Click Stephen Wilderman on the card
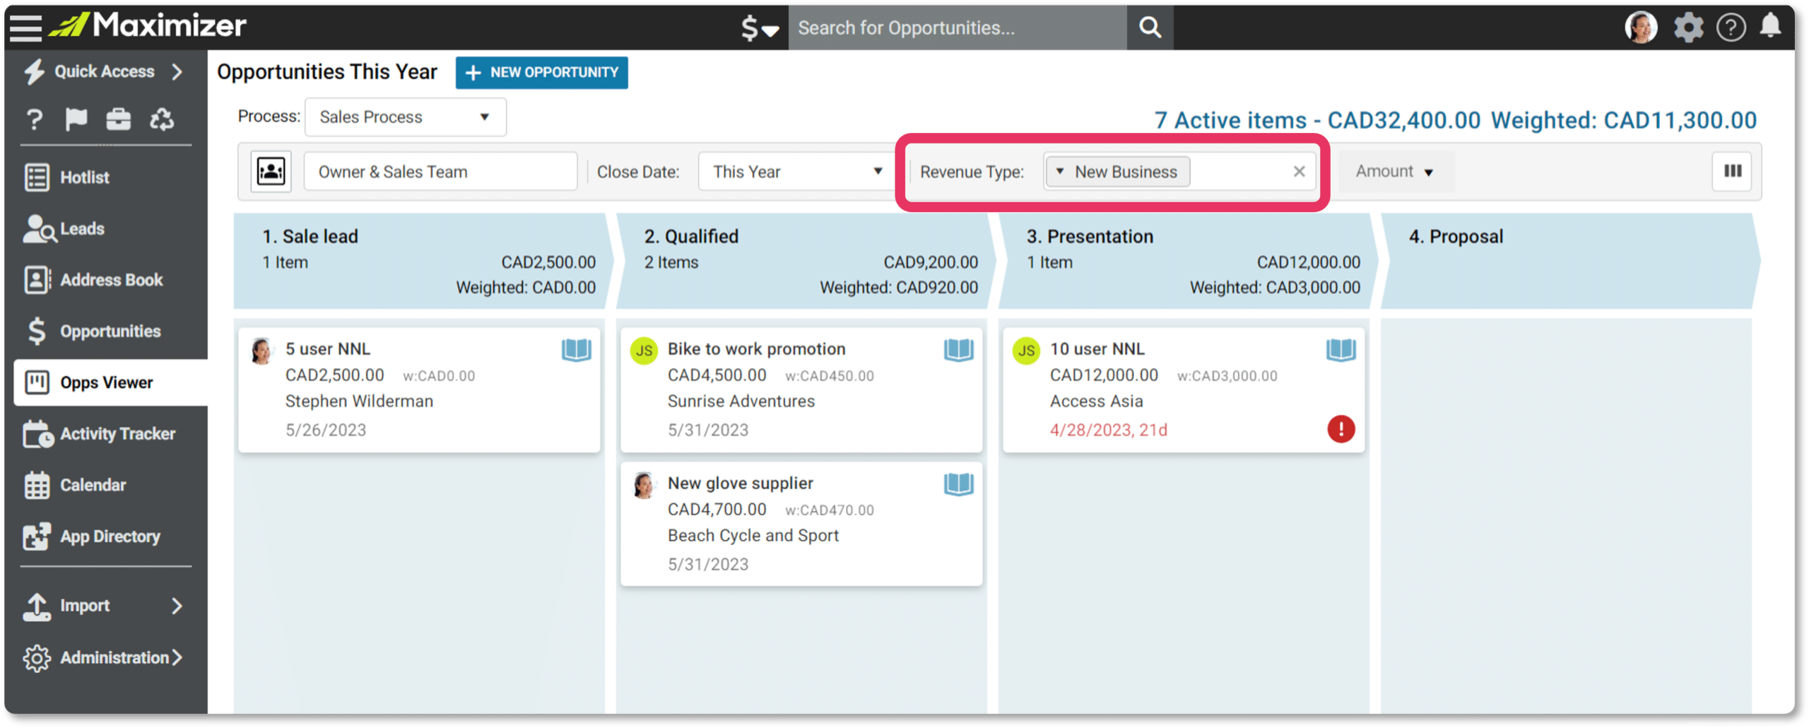 pyautogui.click(x=359, y=401)
